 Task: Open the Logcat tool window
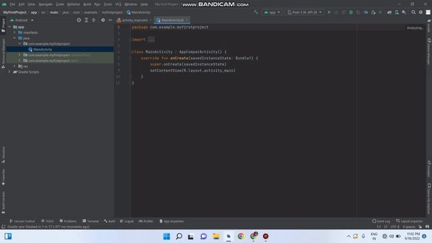(126, 221)
